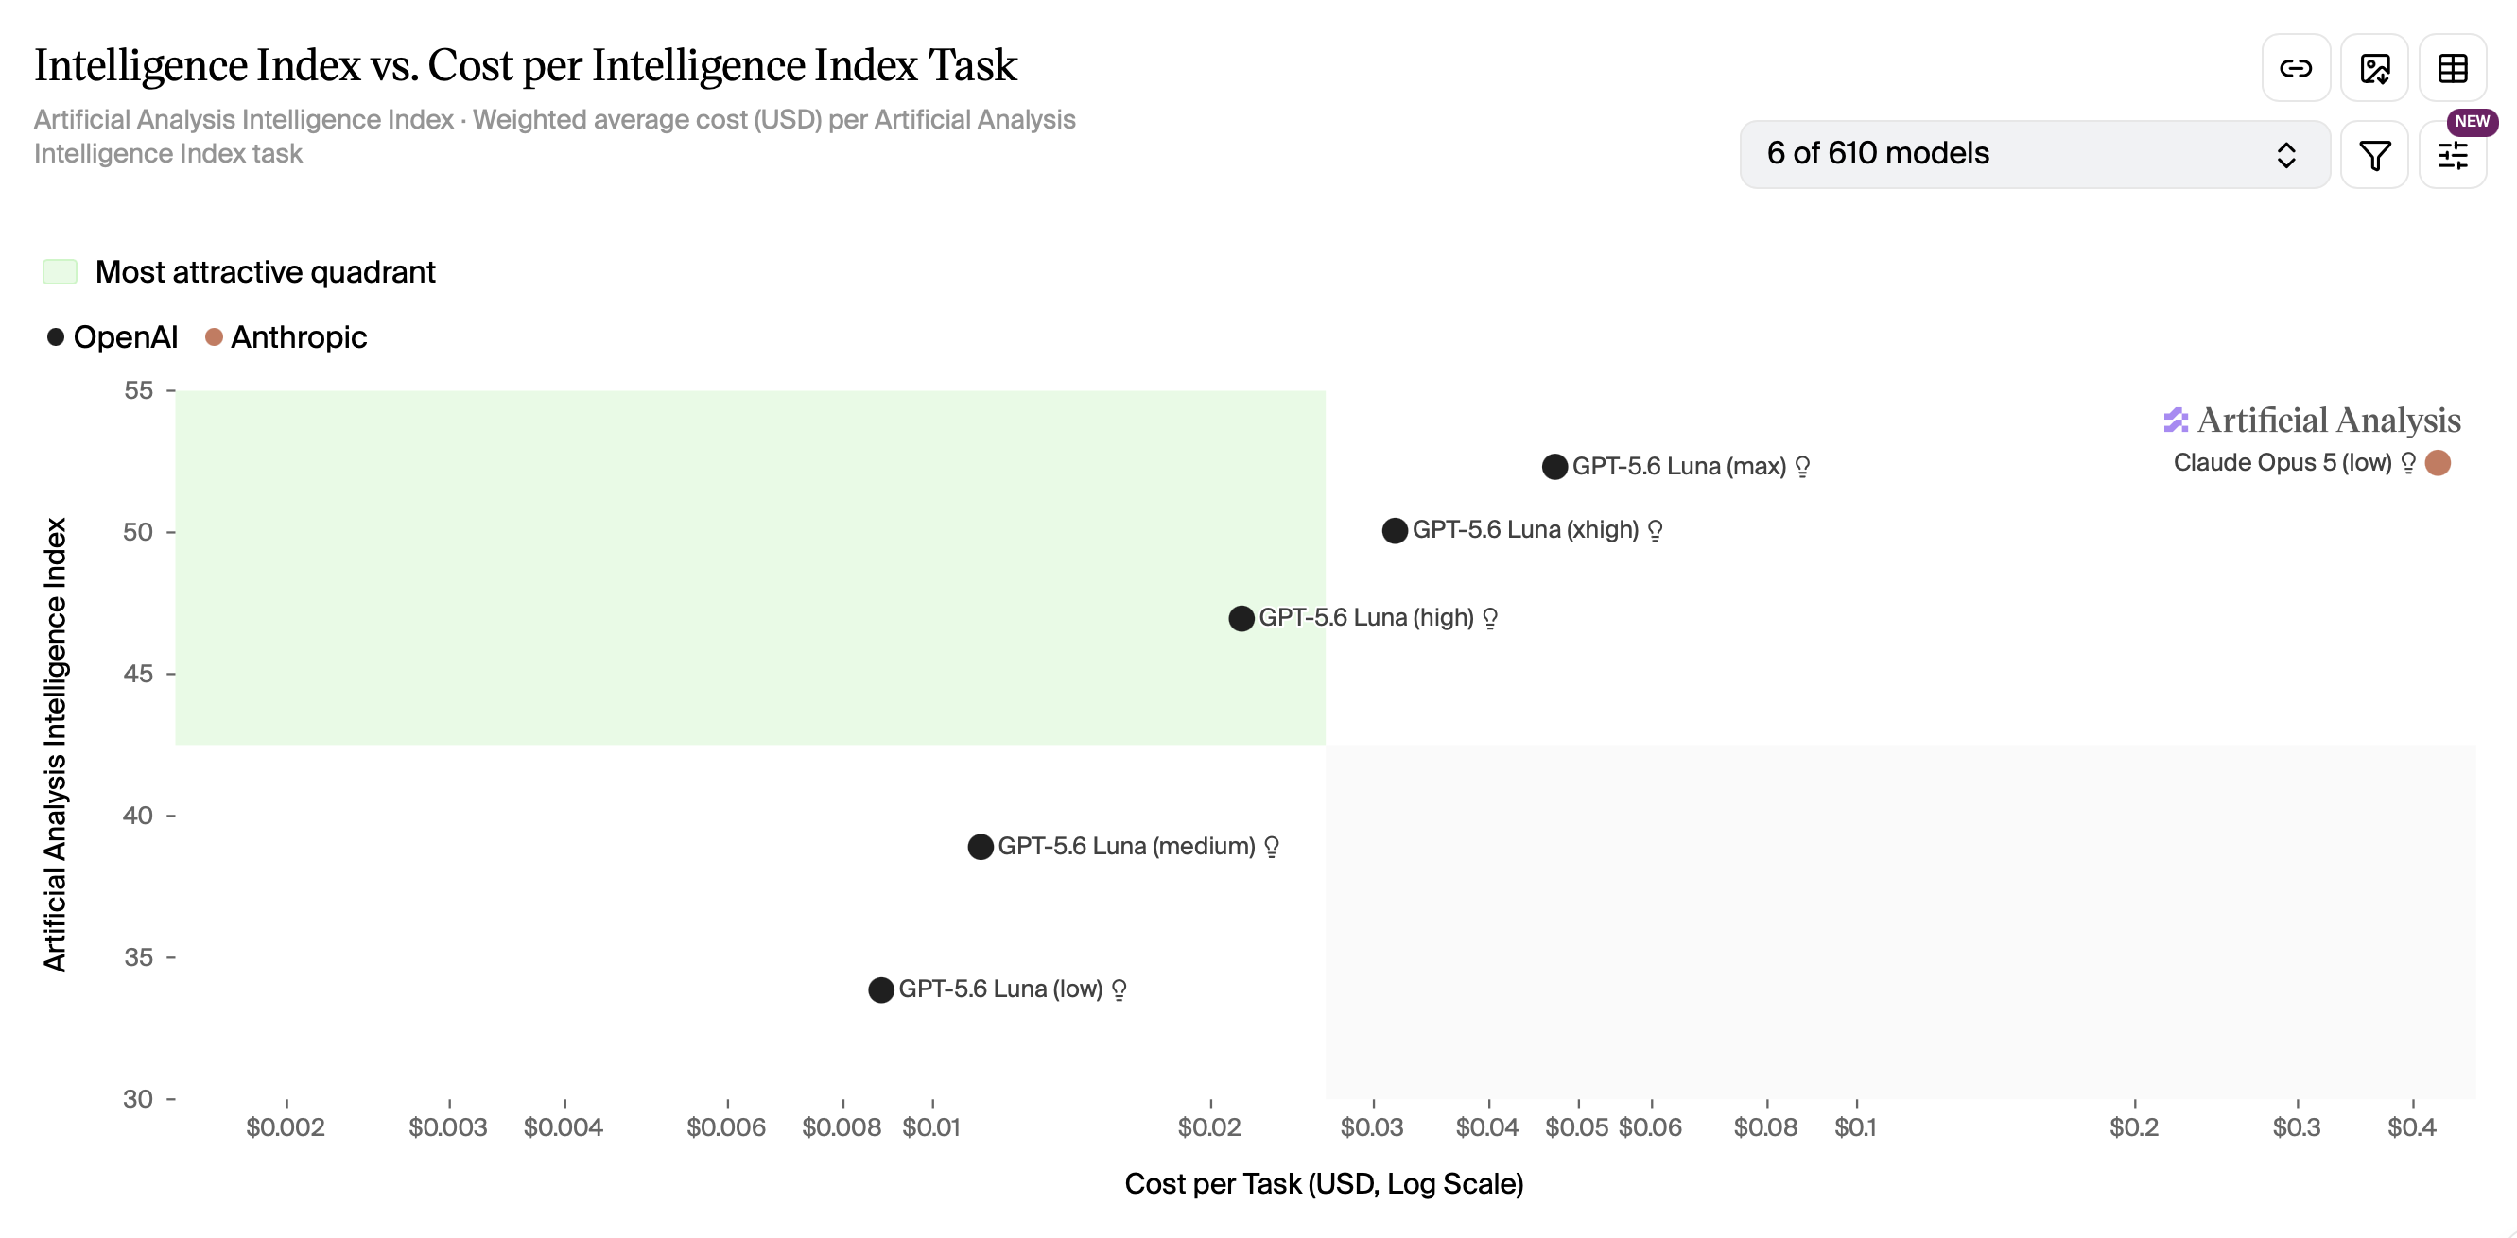Open chart settings sliders icon

pos(2453,154)
